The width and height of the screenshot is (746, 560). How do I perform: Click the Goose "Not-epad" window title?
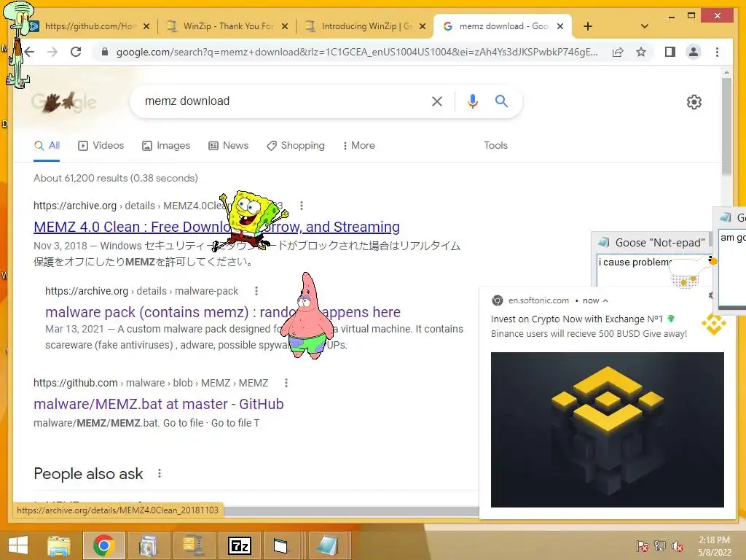[660, 243]
